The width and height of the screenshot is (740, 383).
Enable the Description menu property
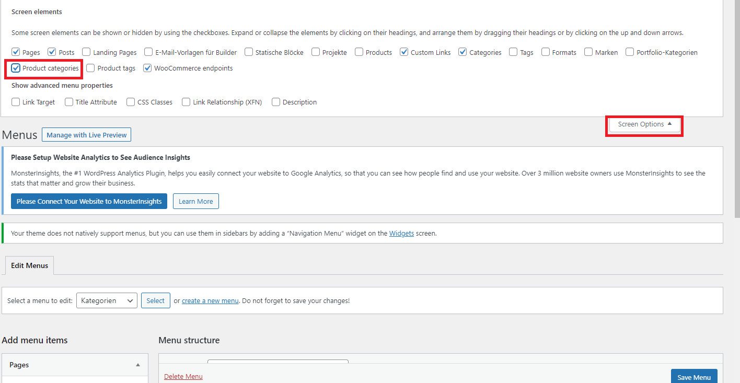(x=276, y=102)
